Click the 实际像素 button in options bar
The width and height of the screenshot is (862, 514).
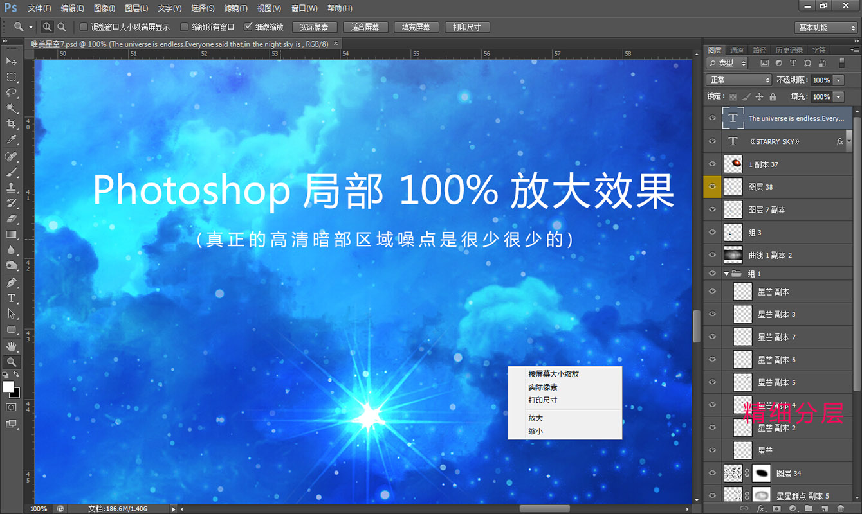(x=314, y=27)
